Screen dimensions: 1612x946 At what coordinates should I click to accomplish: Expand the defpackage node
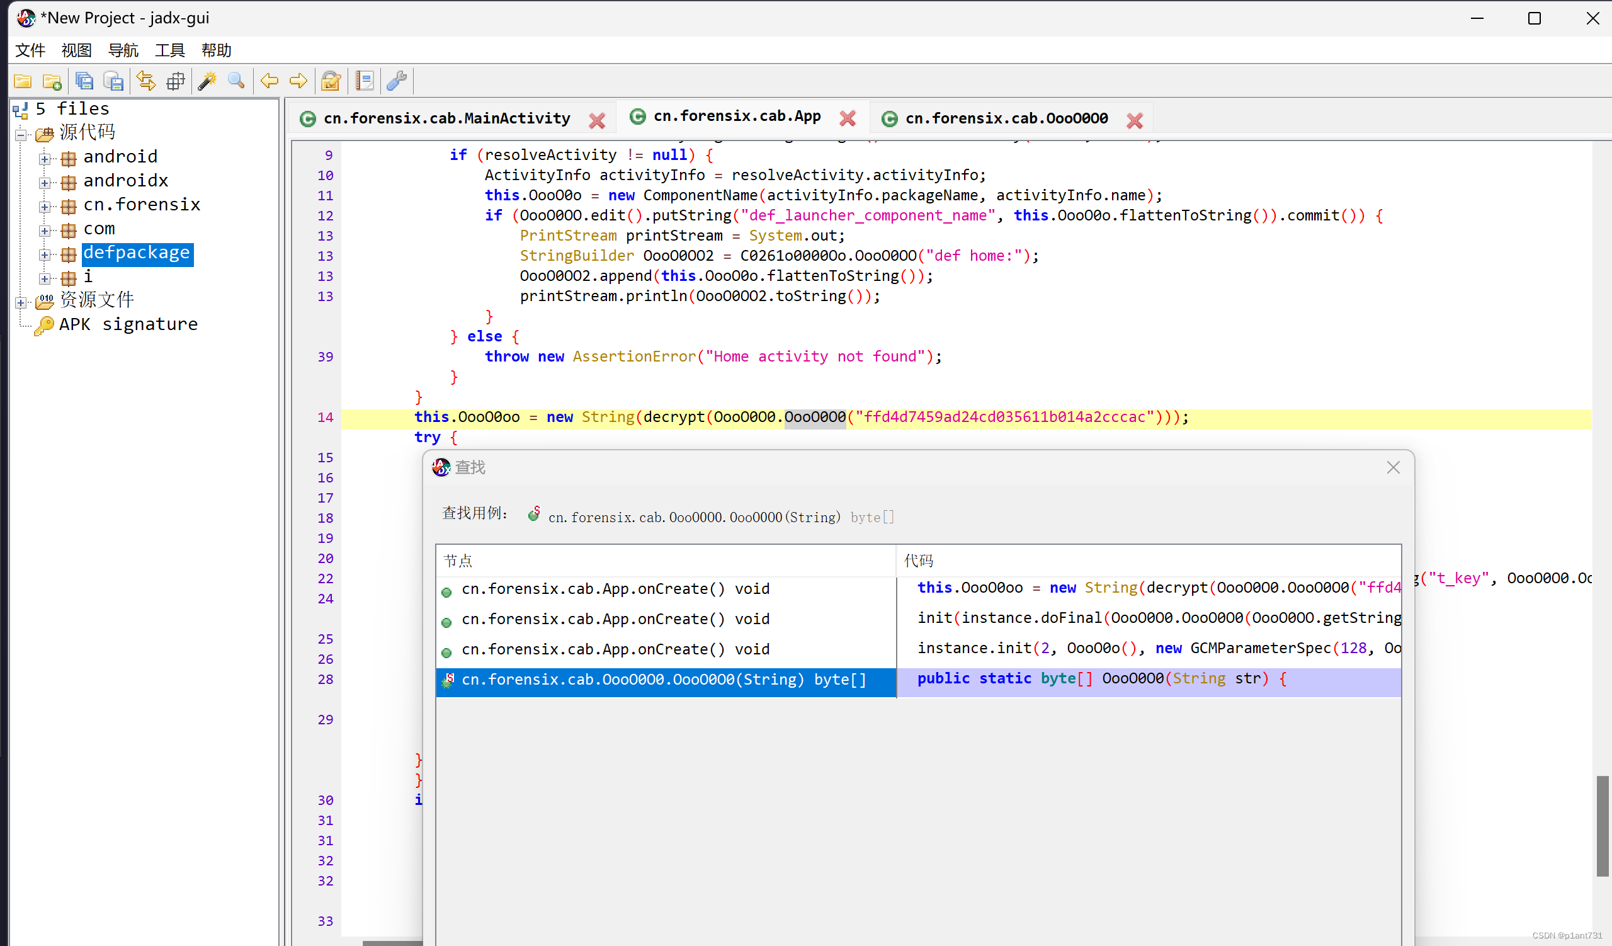click(x=45, y=254)
